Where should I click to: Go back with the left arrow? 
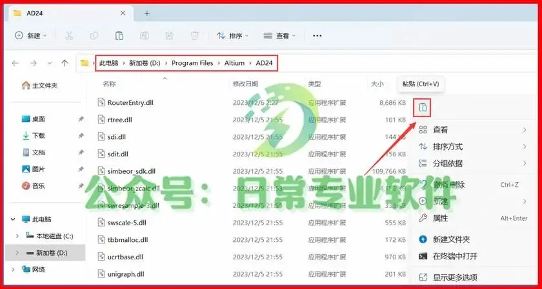(x=15, y=63)
